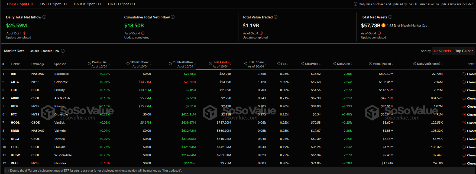Click the clock status icon in IBIT row

[464, 74]
